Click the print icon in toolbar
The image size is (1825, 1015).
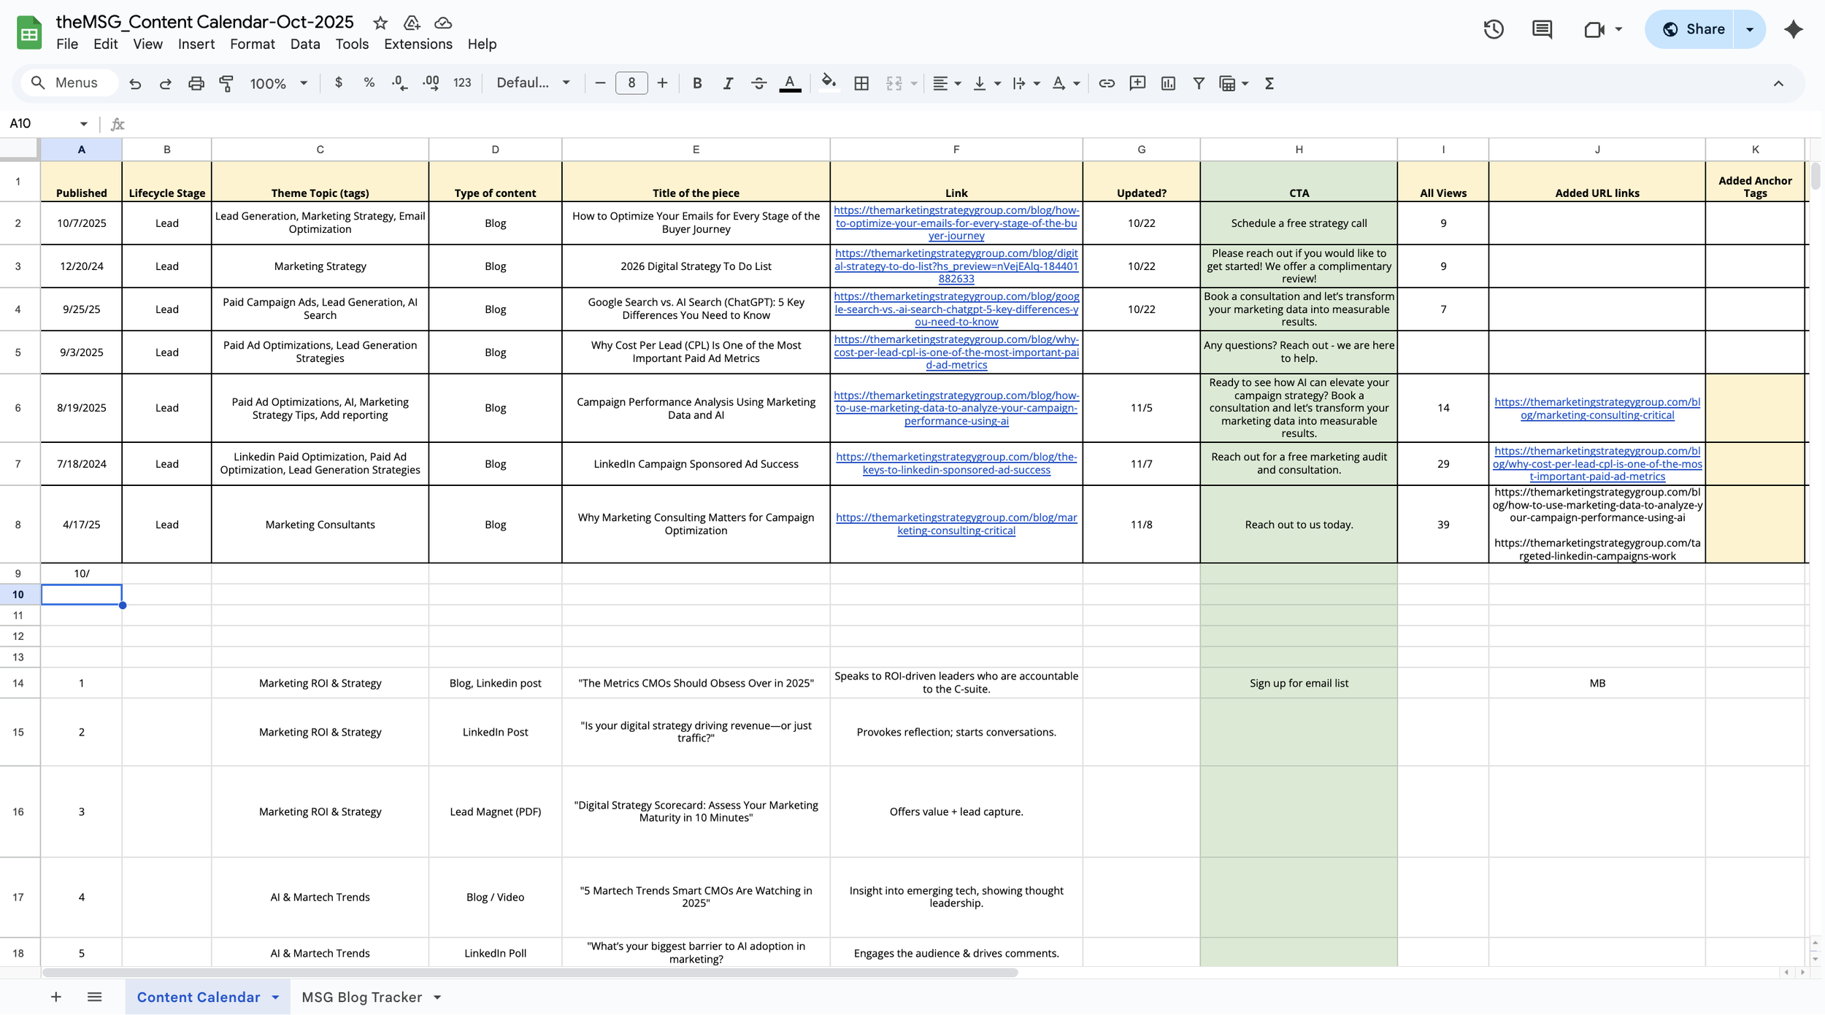pyautogui.click(x=196, y=83)
